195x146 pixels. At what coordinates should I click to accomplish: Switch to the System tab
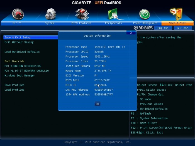click(50, 23)
